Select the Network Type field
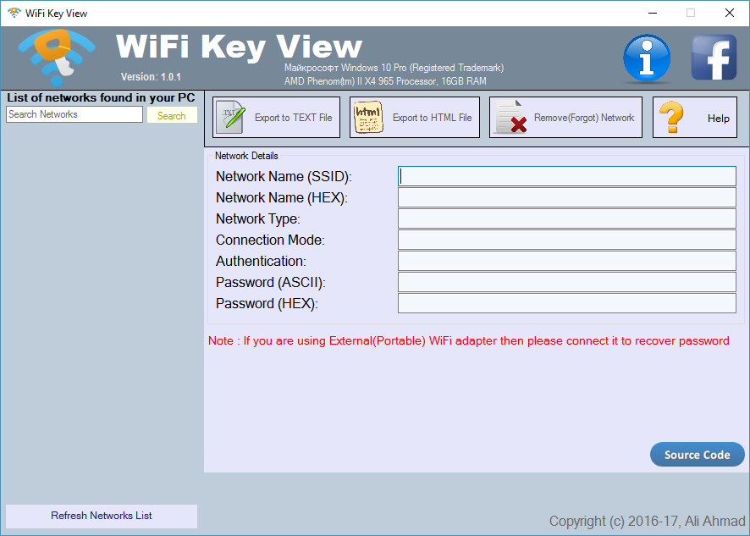 (567, 218)
